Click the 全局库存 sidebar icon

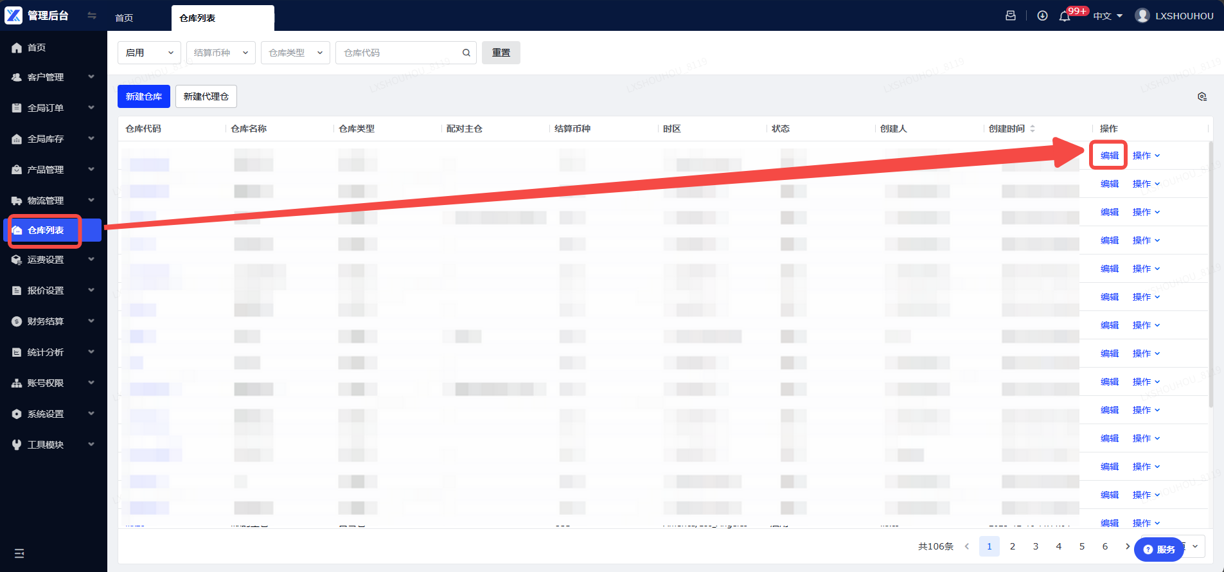point(17,139)
